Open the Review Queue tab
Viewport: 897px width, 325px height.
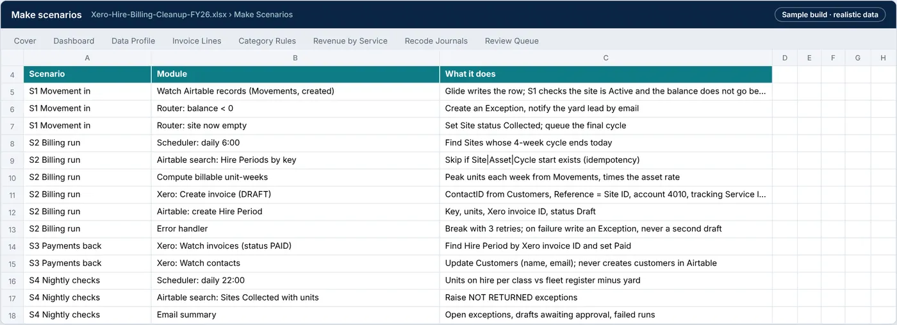click(512, 40)
